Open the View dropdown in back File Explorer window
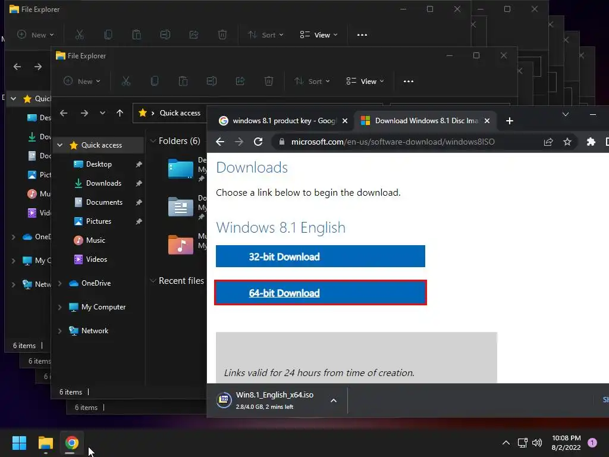The image size is (609, 457). click(319, 35)
